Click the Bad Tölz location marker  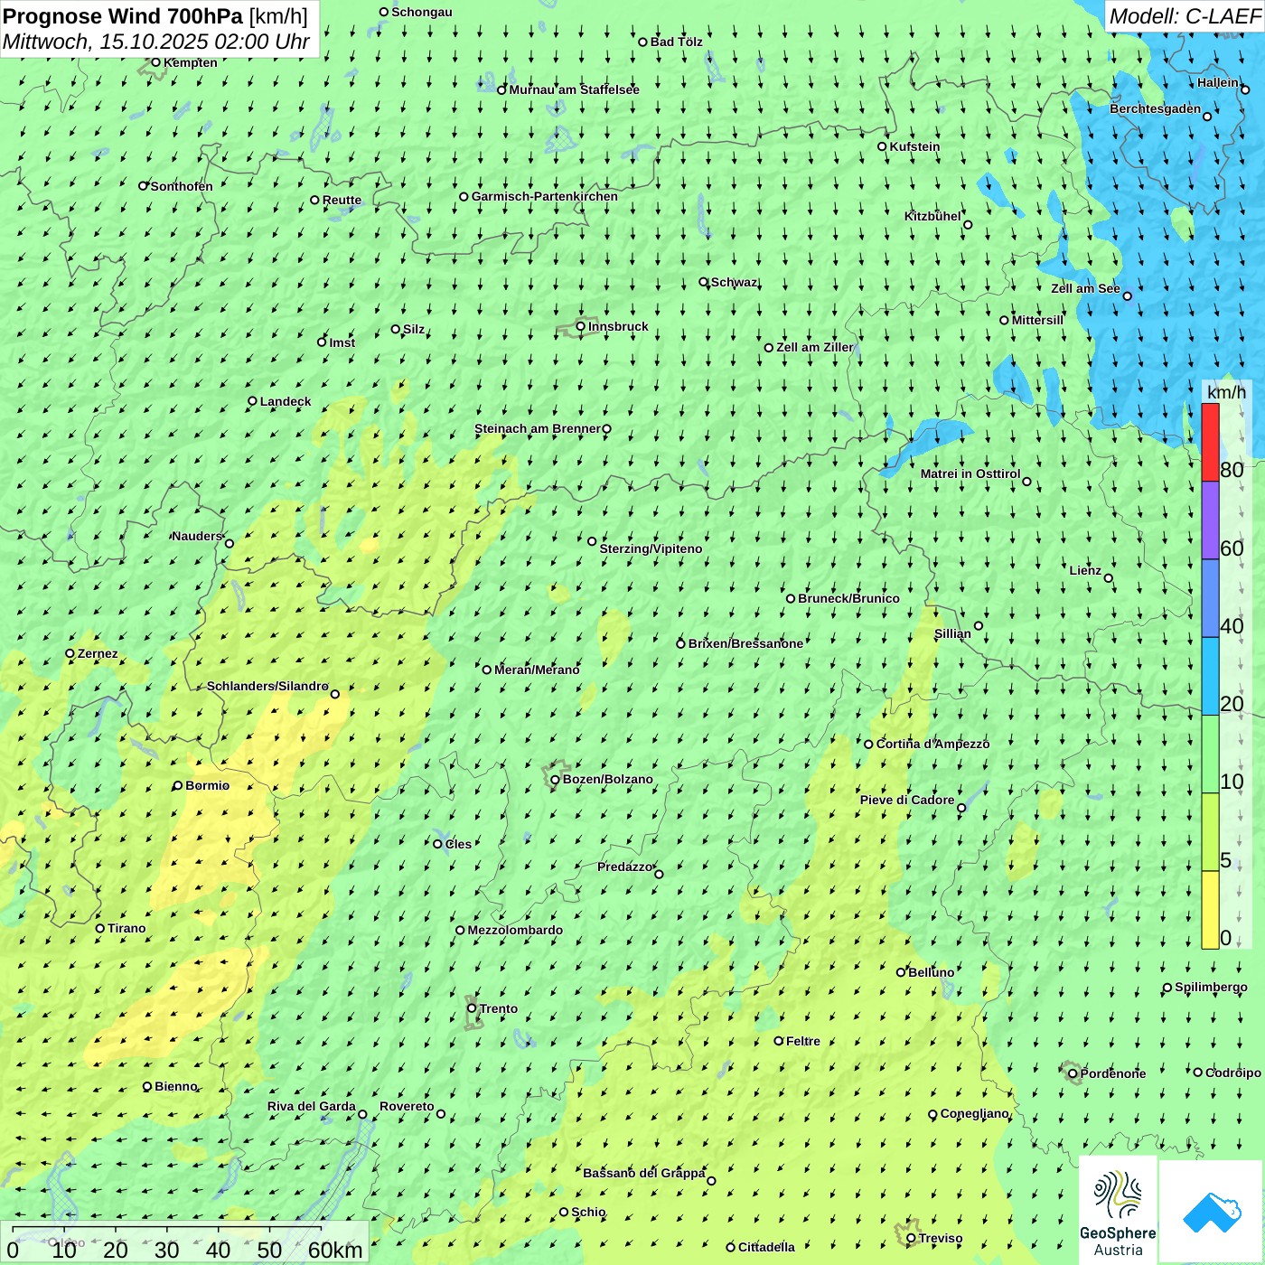coord(643,42)
